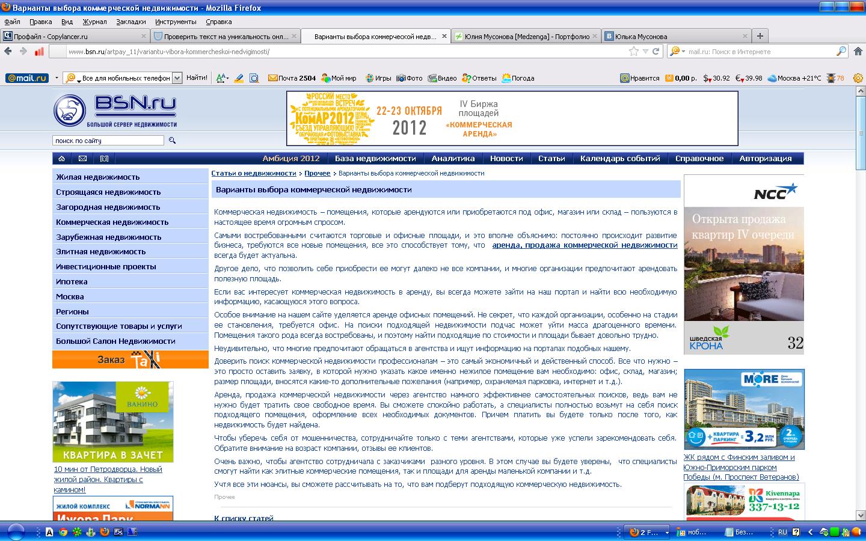Open the NCC apartments ad banner

pyautogui.click(x=743, y=264)
